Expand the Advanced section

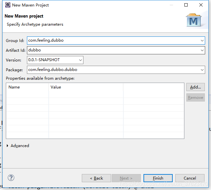18,146
